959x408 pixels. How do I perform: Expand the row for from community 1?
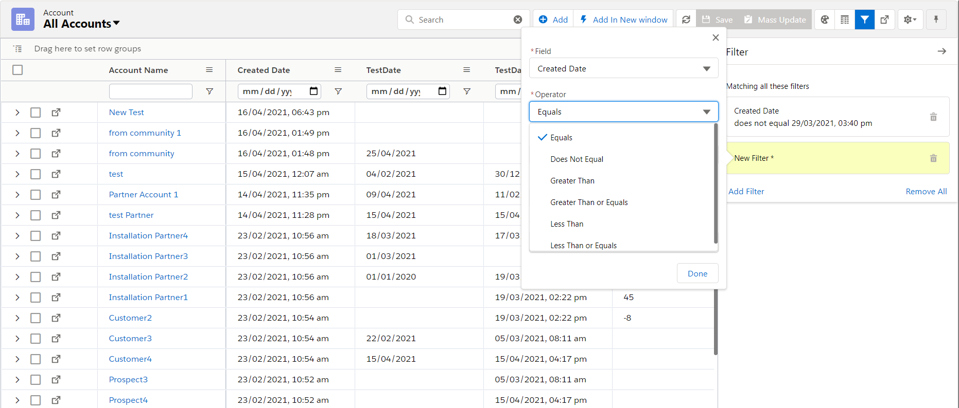click(x=17, y=133)
